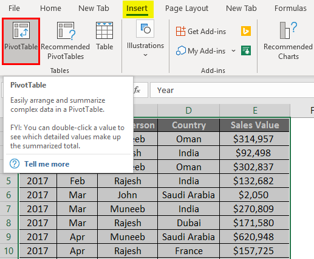Click Get Add-ins
The height and width of the screenshot is (259, 314).
coord(201,32)
